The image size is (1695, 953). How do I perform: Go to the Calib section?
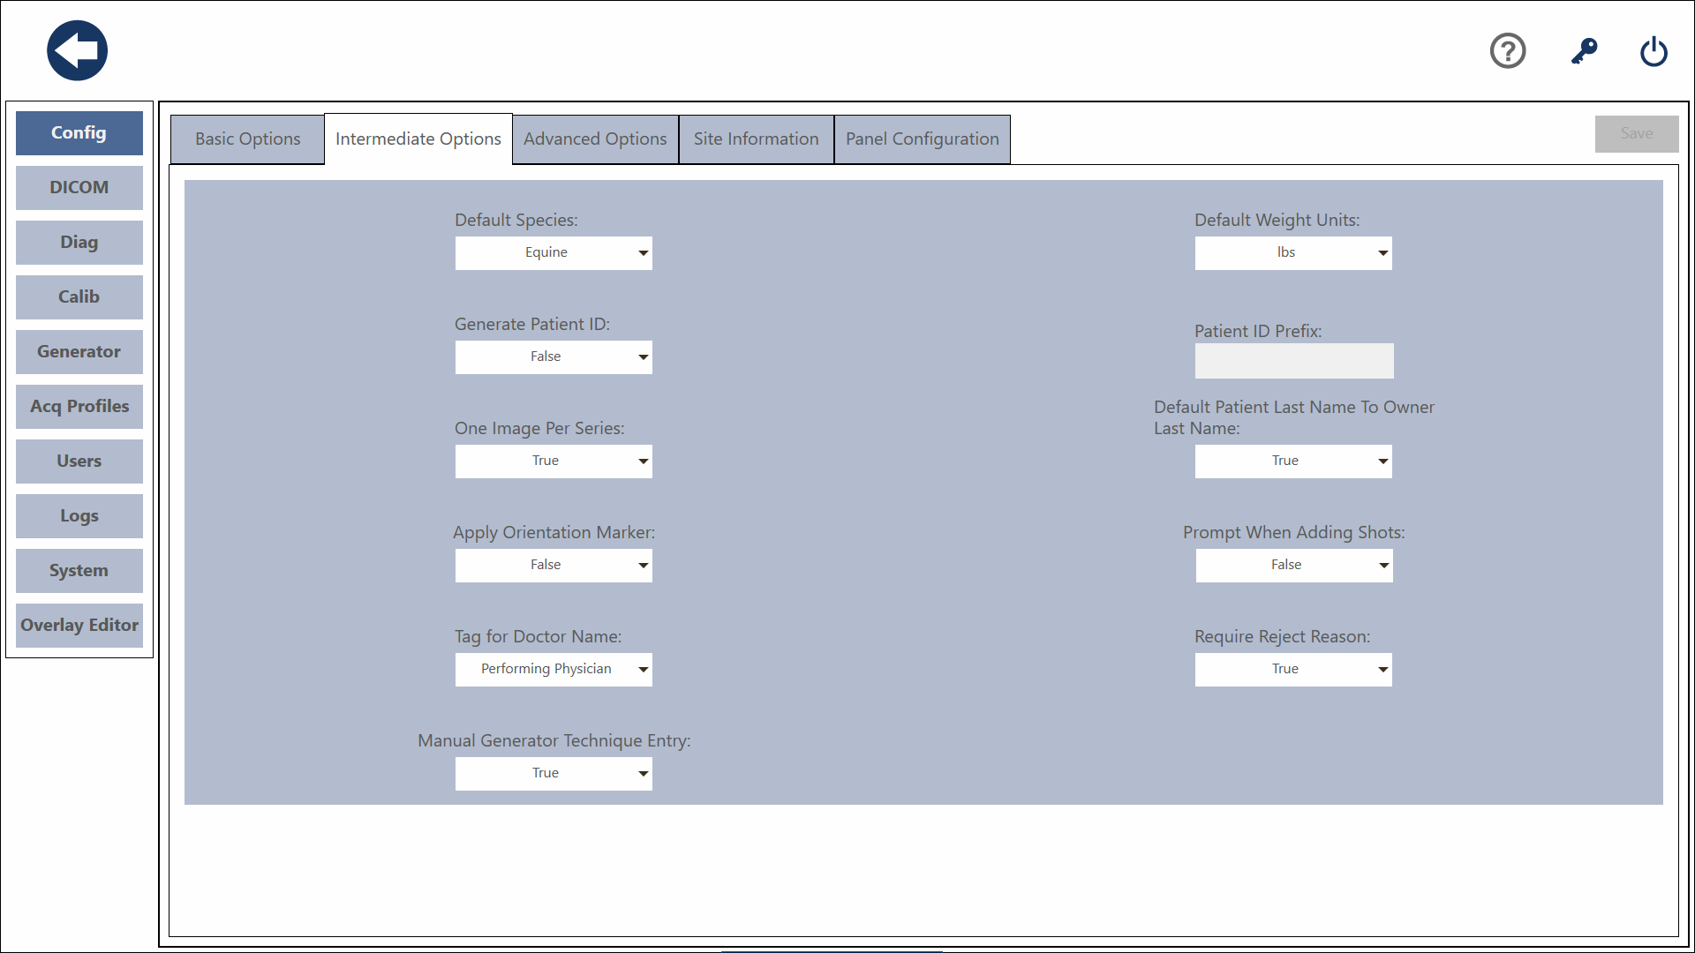[79, 297]
